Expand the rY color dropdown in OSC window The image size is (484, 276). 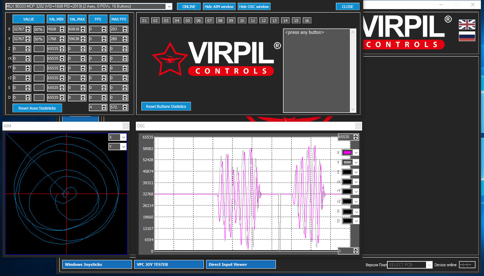356,192
